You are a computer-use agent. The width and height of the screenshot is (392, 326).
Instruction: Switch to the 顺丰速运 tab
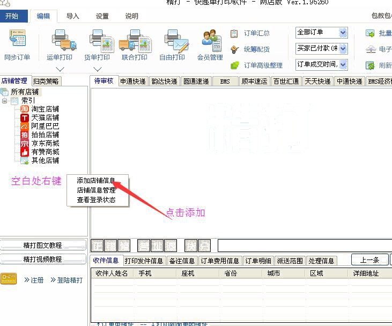pos(254,81)
